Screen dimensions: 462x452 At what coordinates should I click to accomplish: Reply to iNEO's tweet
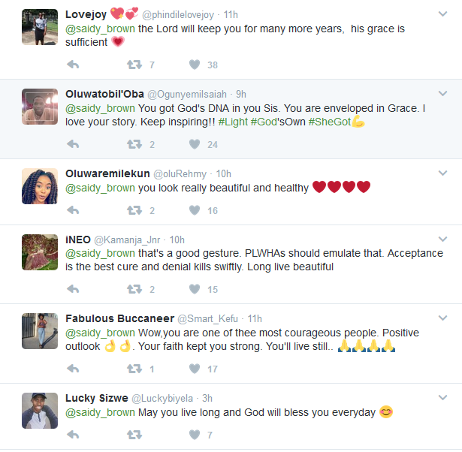click(x=73, y=289)
